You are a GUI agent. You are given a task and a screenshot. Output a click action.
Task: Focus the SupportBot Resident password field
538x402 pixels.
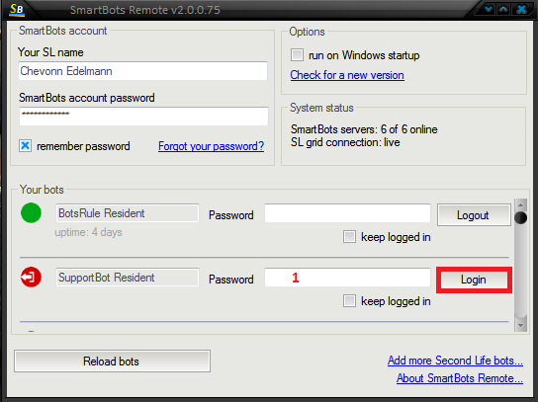(347, 278)
